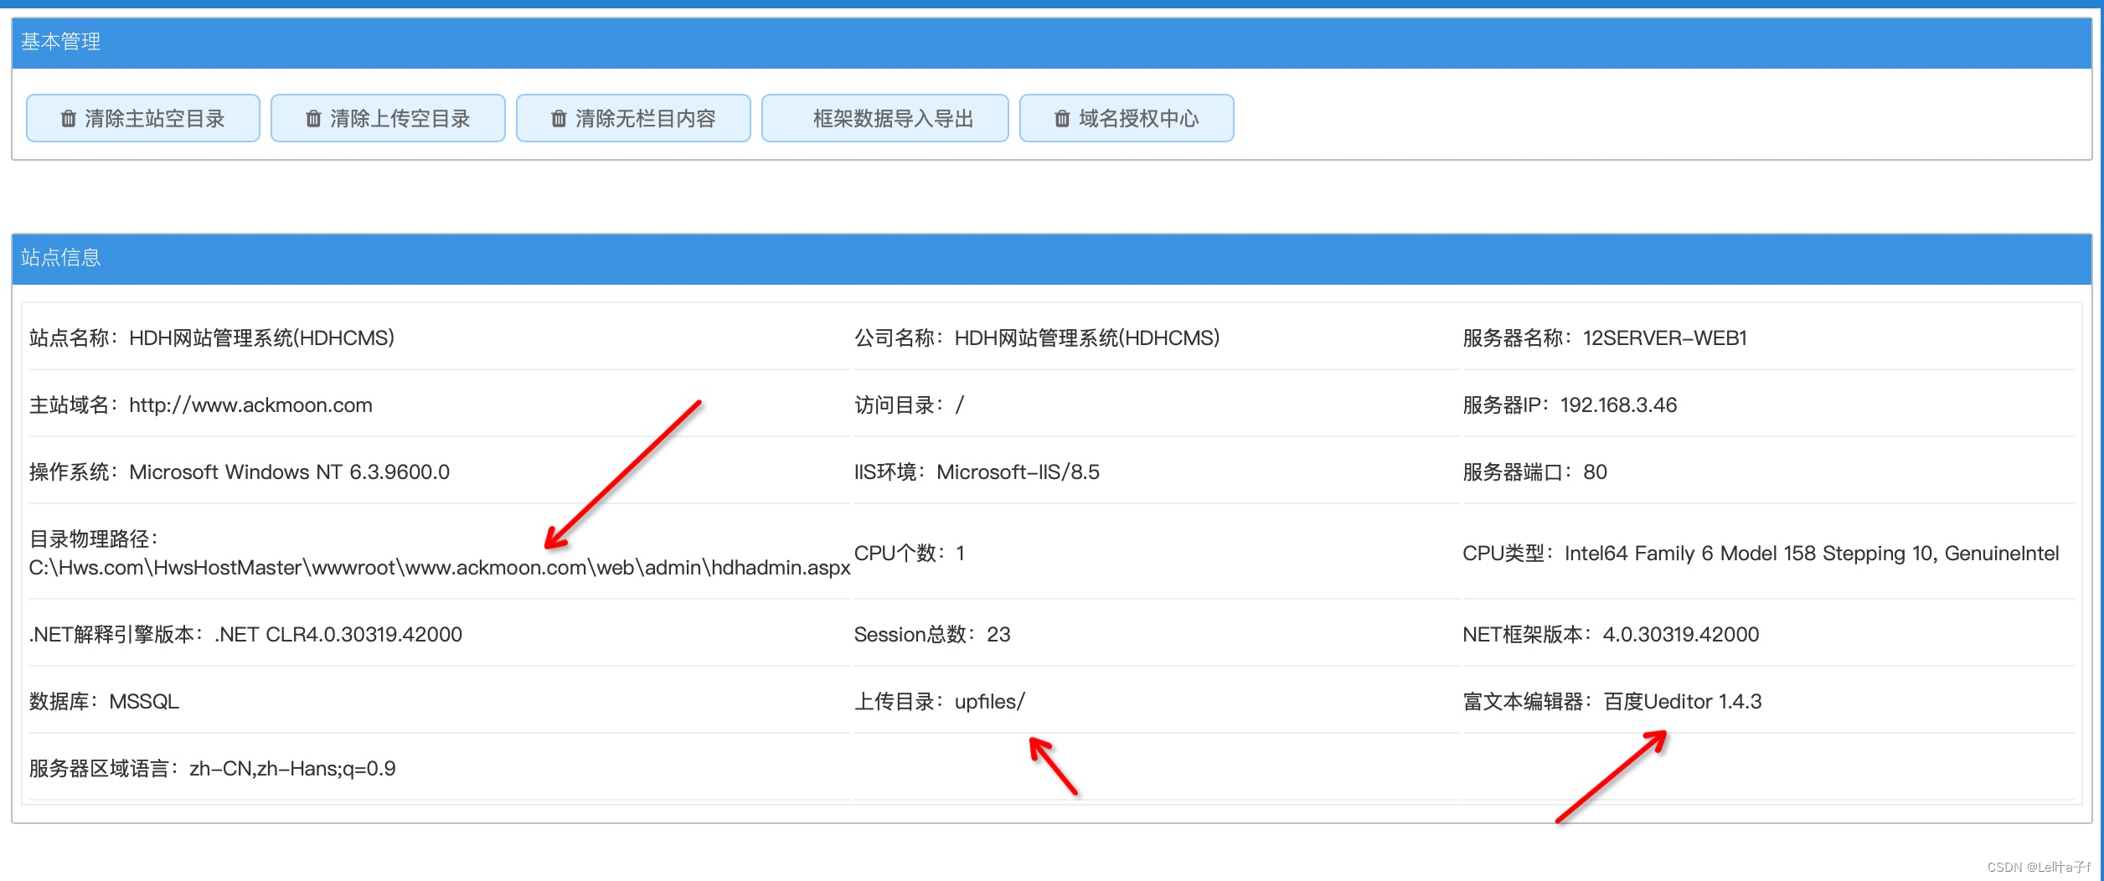Click the 基本管理 panel header
Screen dimensions: 2104x881
coord(1051,42)
